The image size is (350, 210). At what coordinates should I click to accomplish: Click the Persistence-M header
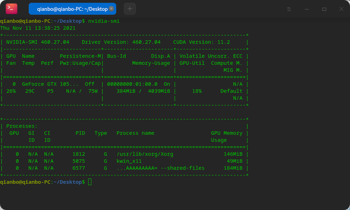point(80,56)
